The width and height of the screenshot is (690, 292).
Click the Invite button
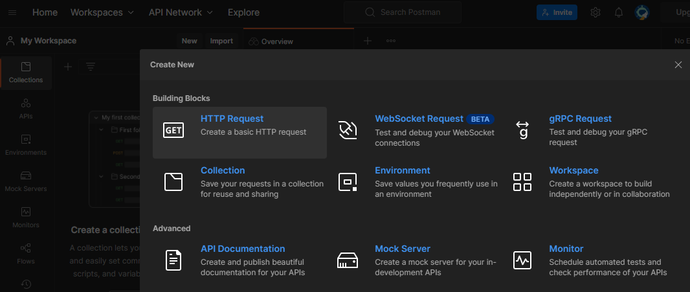point(557,12)
